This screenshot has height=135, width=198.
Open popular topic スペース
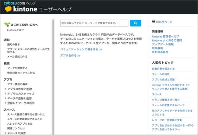tap(157, 94)
